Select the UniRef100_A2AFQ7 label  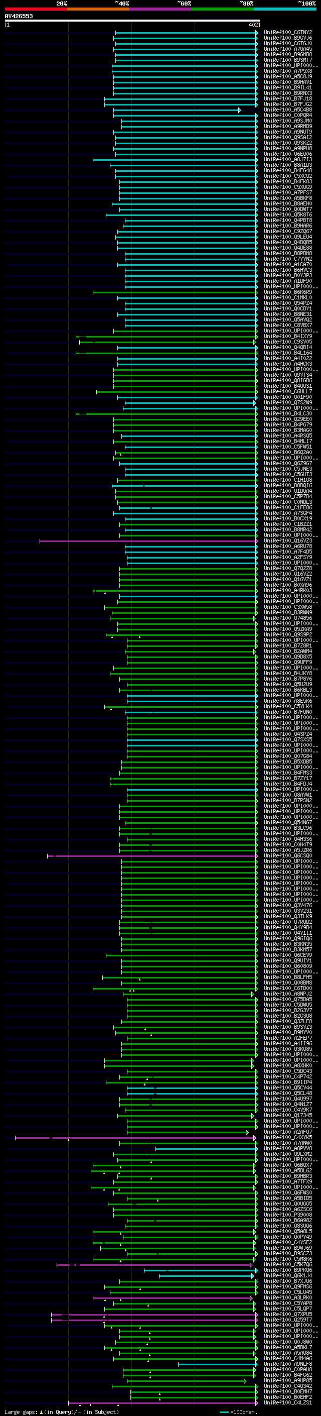click(x=288, y=1132)
